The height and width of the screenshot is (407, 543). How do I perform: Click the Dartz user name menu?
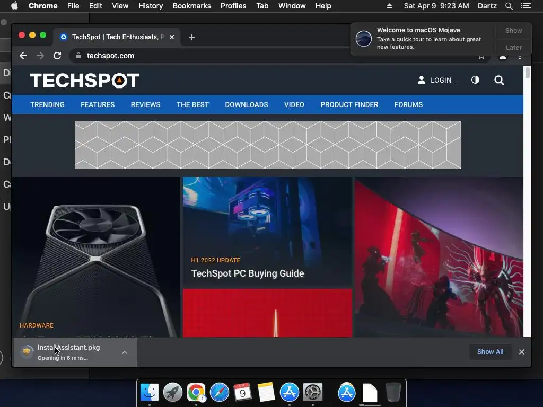[487, 6]
